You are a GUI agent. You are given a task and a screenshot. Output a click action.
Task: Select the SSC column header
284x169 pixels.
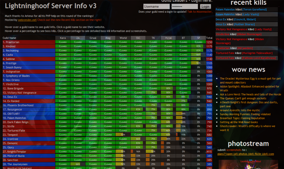coord(138,38)
